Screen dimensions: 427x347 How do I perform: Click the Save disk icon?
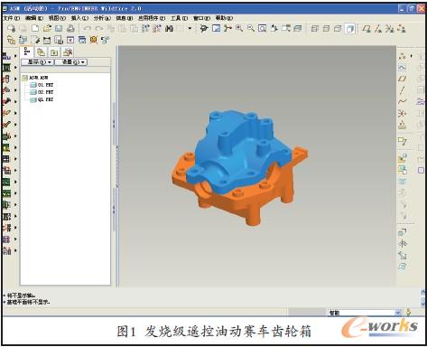coord(59,28)
